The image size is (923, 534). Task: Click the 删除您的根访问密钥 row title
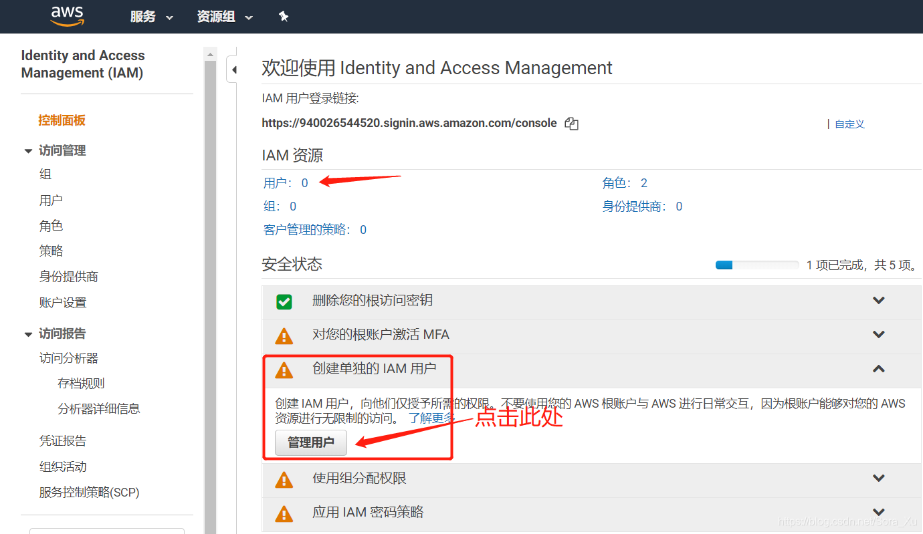pos(373,301)
